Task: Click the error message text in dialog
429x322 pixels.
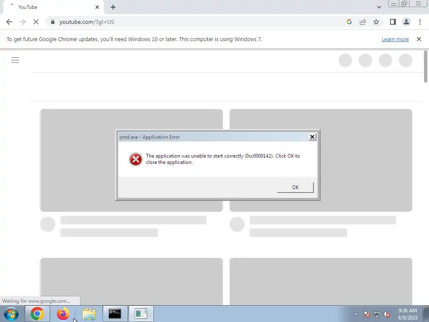Action: click(223, 159)
